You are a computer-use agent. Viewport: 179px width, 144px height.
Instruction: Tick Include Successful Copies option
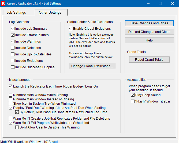(x=13, y=67)
